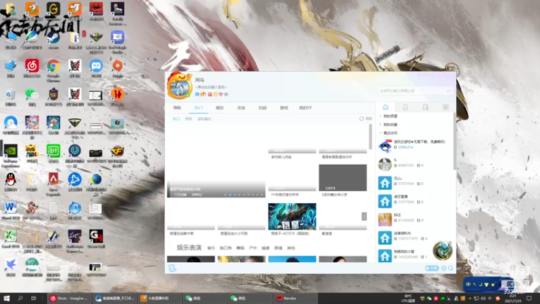
Task: Switch to the 导航 tab
Action: coord(177,108)
